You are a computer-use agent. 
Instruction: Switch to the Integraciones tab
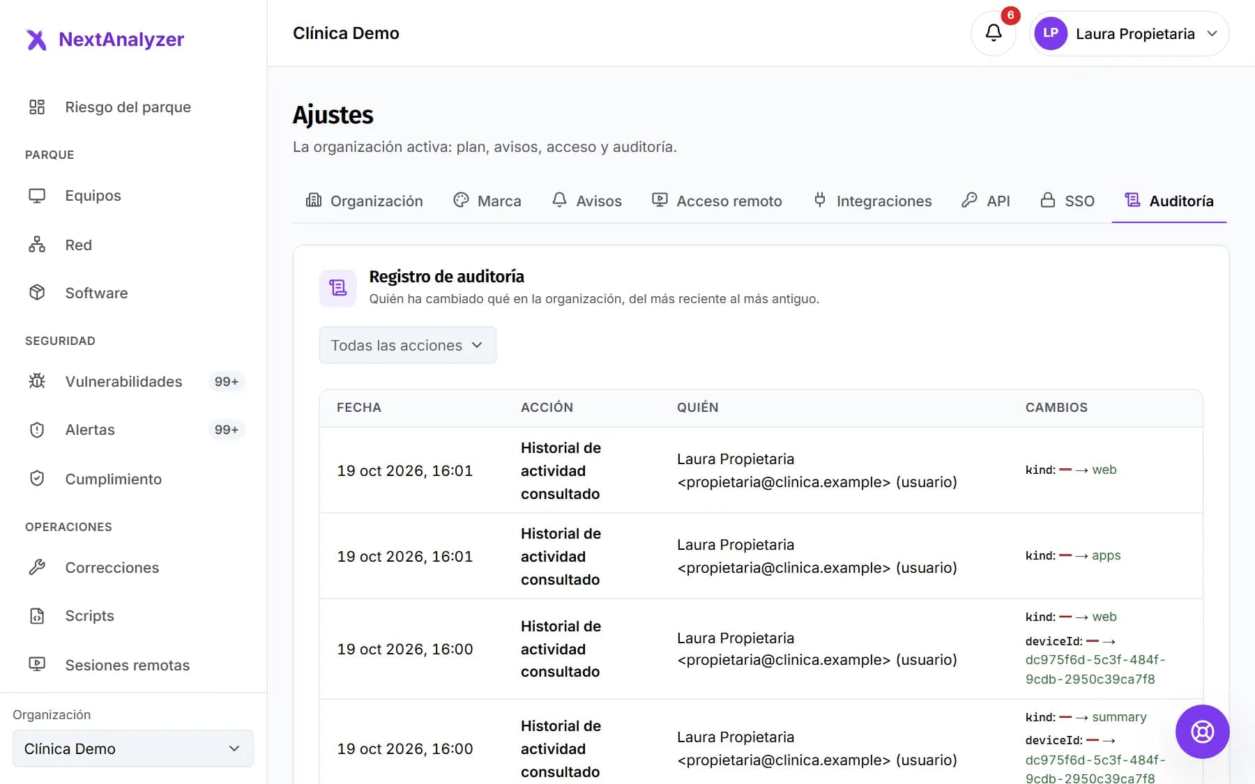872,201
